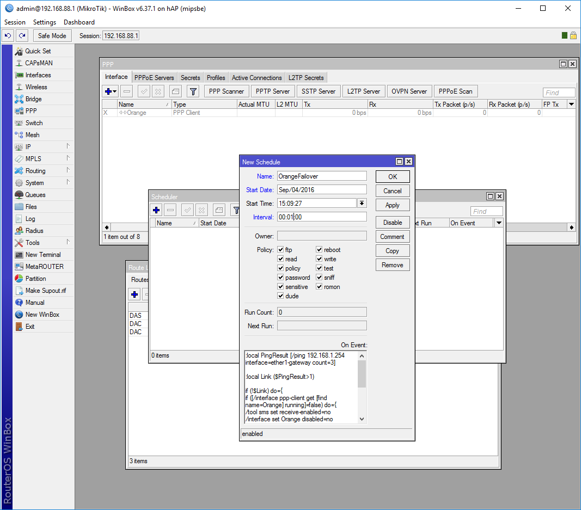Switch to PPPoE Servers tab
This screenshot has width=581, height=510.
pyautogui.click(x=154, y=78)
